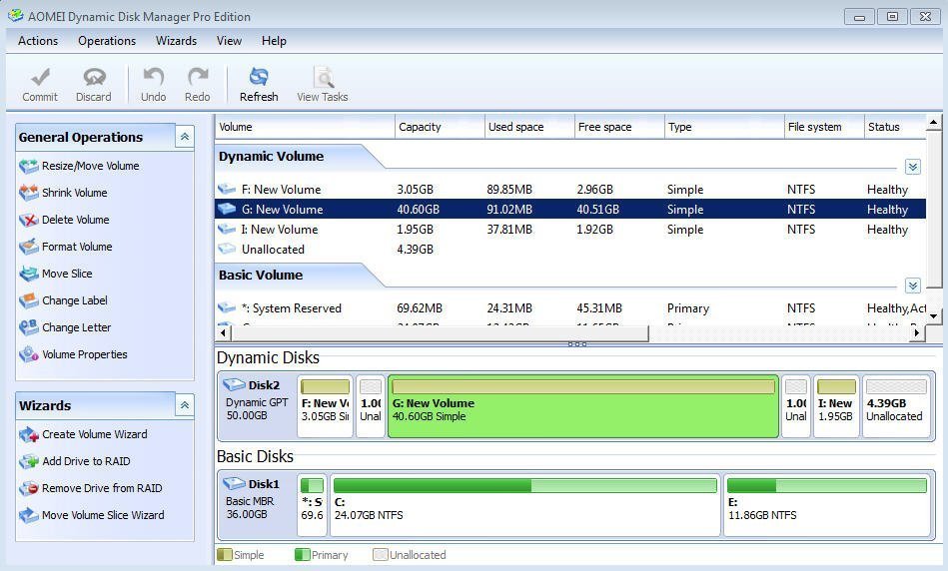The height and width of the screenshot is (571, 948).
Task: Click the Undo arrow icon
Action: [153, 77]
